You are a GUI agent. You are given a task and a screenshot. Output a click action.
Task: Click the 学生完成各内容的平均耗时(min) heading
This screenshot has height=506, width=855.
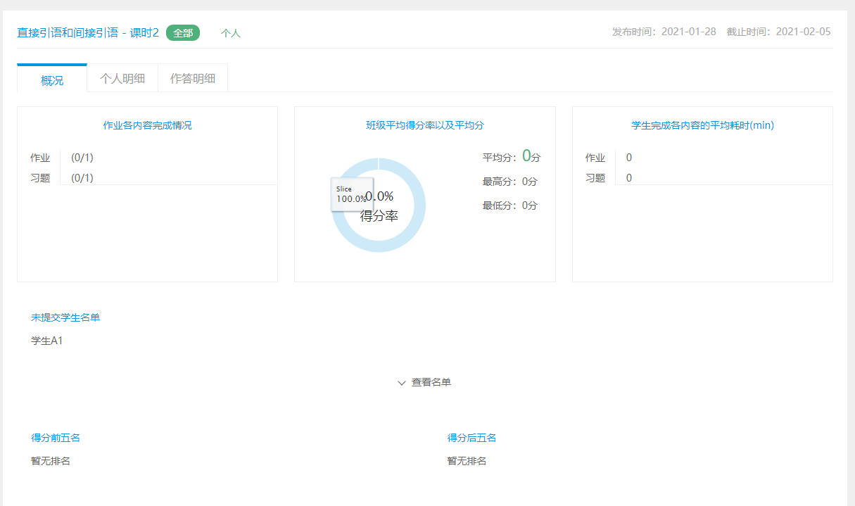coord(702,125)
